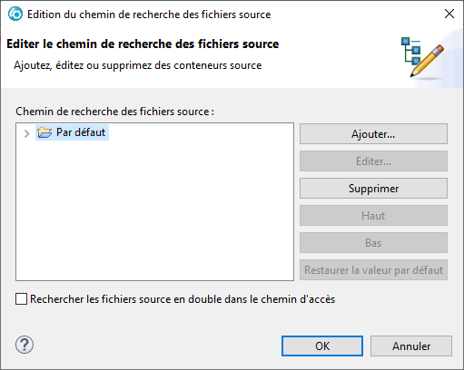Cancel the dialog with Annuler
The image size is (464, 370).
[411, 346]
